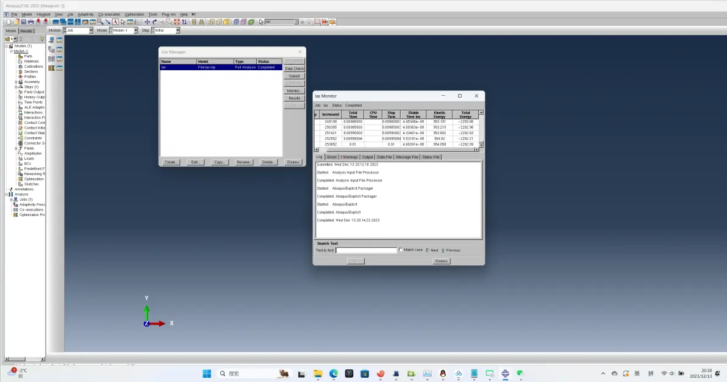The width and height of the screenshot is (727, 382).
Task: Click Dismiss button in the Monitor dialog
Action: (441, 261)
